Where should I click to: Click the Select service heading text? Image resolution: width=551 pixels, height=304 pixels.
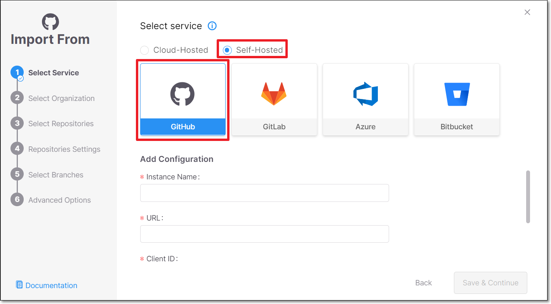coord(171,26)
